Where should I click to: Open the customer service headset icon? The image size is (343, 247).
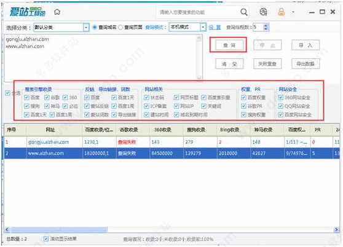point(263,12)
